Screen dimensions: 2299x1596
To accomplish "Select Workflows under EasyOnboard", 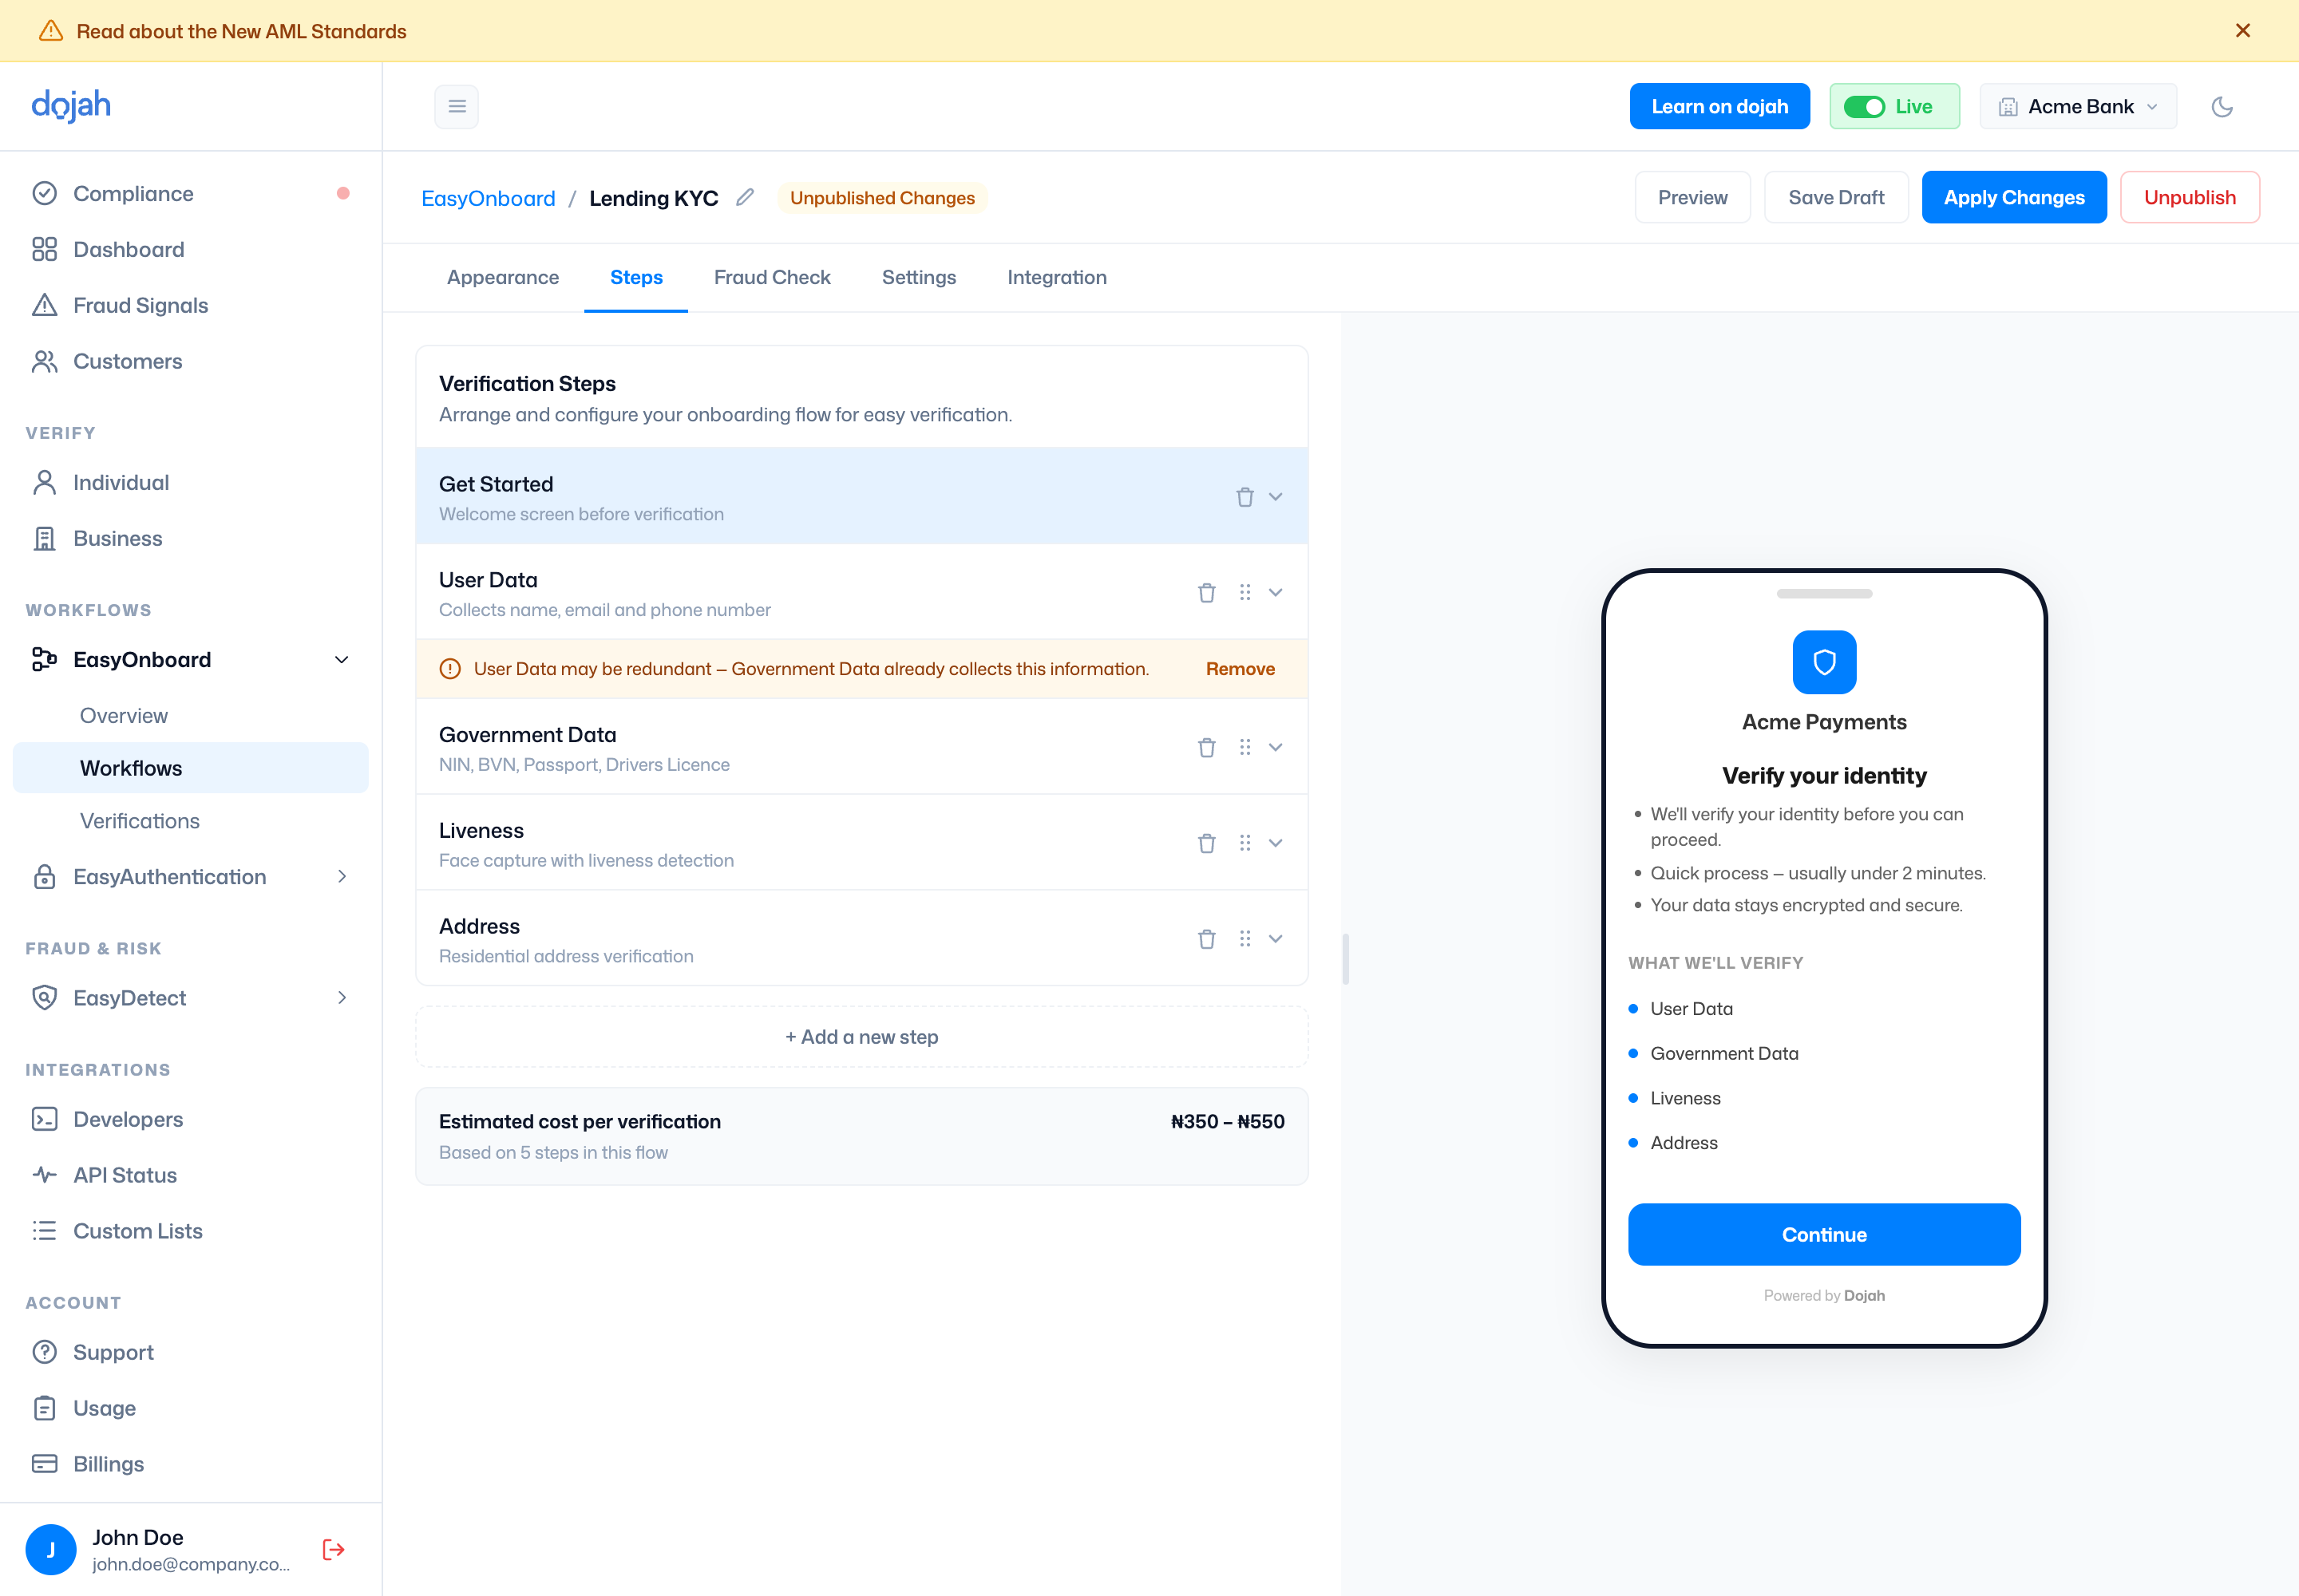I will [190, 768].
